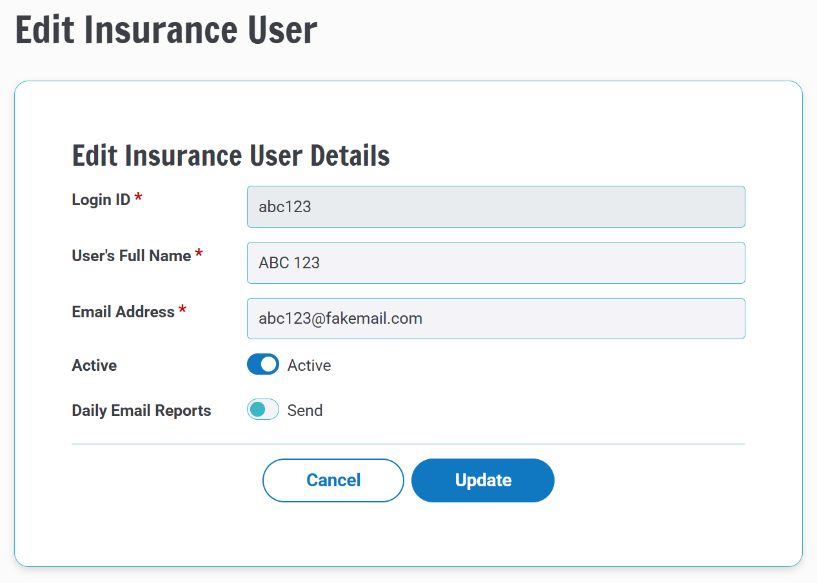Disable the Daily Email Reports Send toggle
This screenshot has width=817, height=583.
[x=262, y=410]
